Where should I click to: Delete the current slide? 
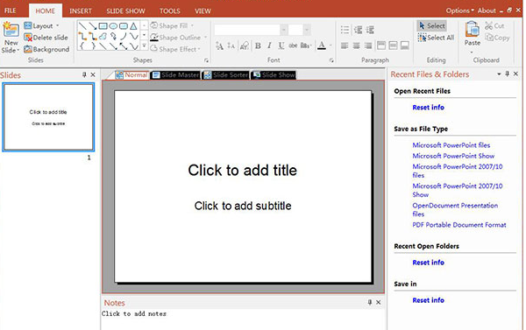tap(46, 38)
